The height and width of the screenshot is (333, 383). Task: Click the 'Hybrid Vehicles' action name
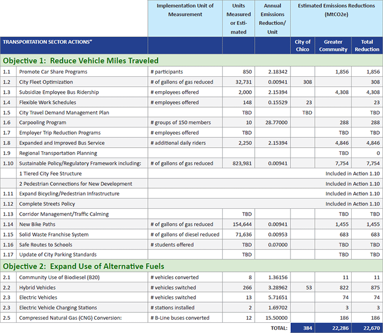coord(37,288)
